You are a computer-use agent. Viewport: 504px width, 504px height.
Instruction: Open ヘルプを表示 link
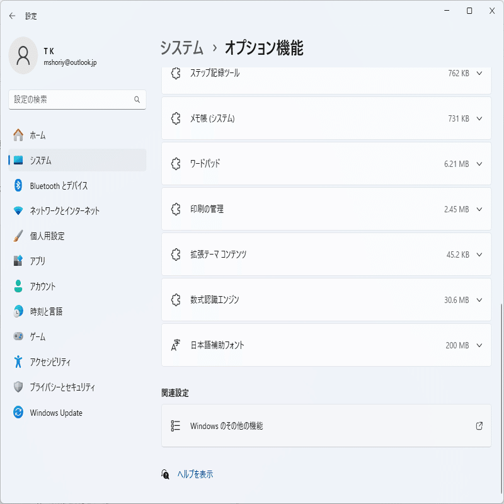(195, 474)
